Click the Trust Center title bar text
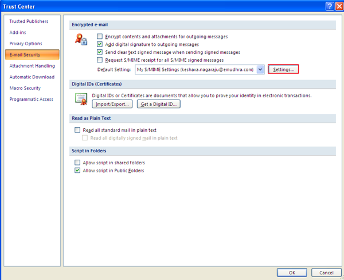 pyautogui.click(x=19, y=6)
